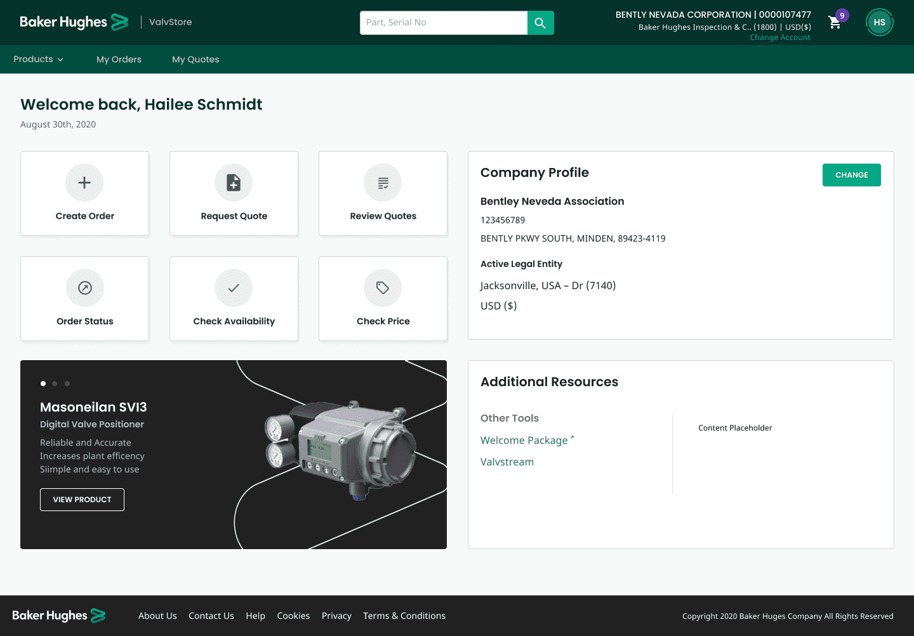The image size is (914, 636).
Task: Click the search magnifier button
Action: coord(540,23)
